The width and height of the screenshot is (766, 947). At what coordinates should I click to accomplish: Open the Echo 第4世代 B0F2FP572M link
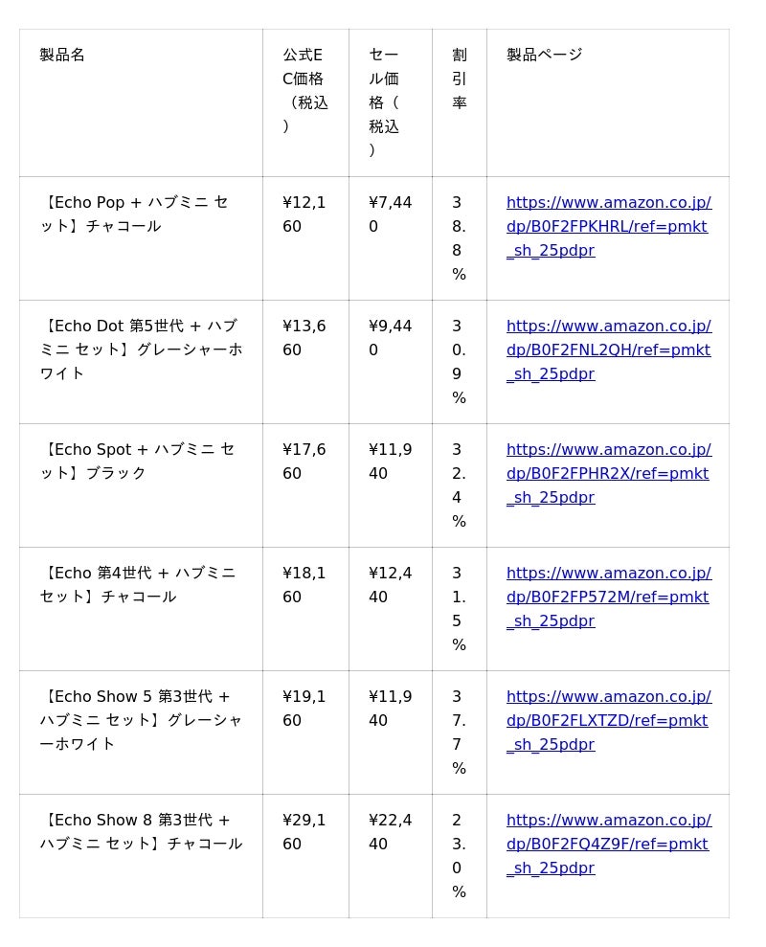(607, 598)
